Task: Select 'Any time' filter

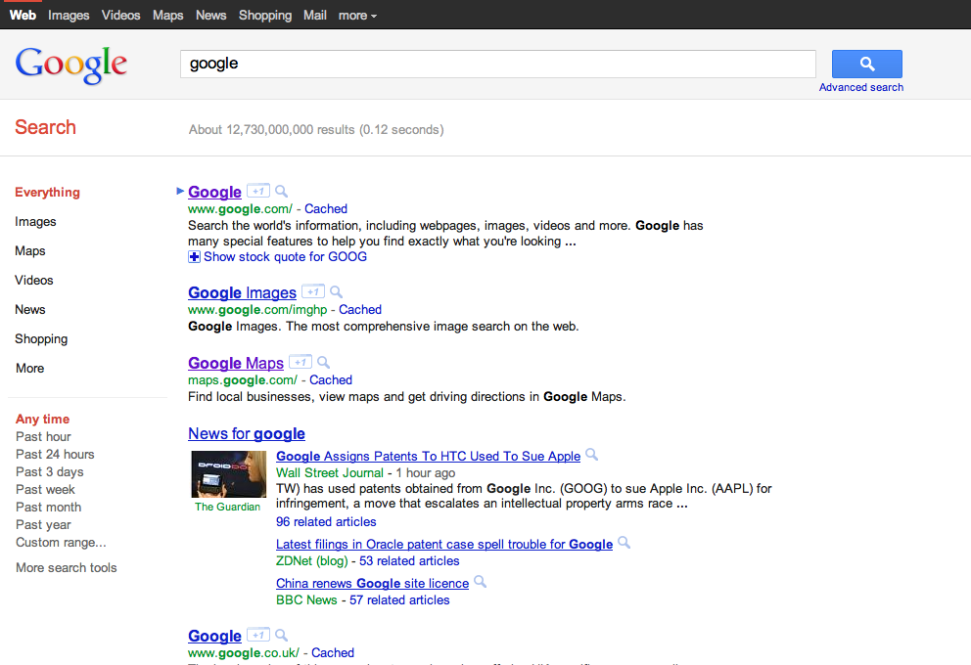Action: (x=43, y=419)
